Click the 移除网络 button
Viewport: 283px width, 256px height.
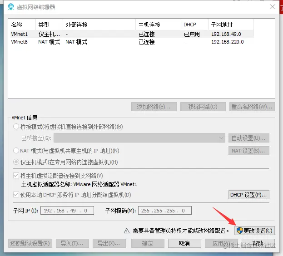pyautogui.click(x=203, y=107)
